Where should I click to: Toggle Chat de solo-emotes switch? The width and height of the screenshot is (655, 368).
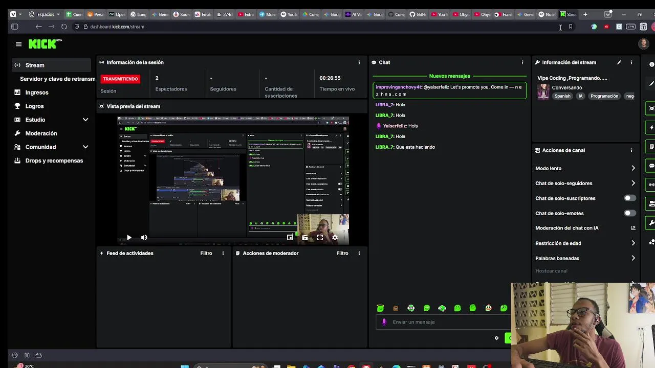pyautogui.click(x=630, y=213)
